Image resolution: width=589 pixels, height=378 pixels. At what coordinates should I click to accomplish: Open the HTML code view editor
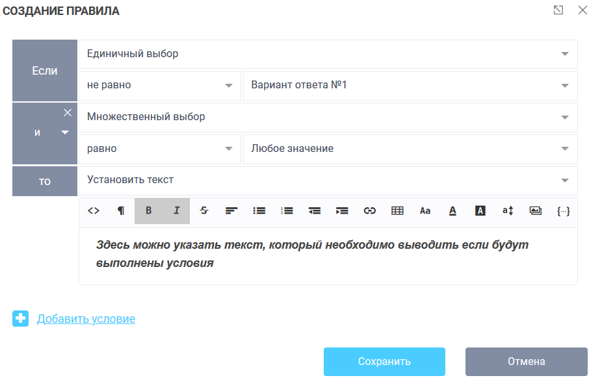pyautogui.click(x=94, y=210)
